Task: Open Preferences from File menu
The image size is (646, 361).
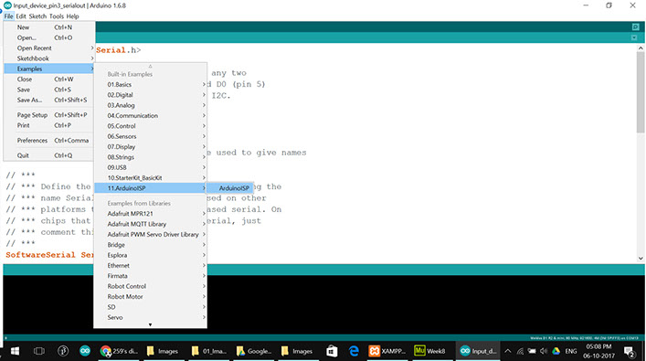Action: click(49, 141)
